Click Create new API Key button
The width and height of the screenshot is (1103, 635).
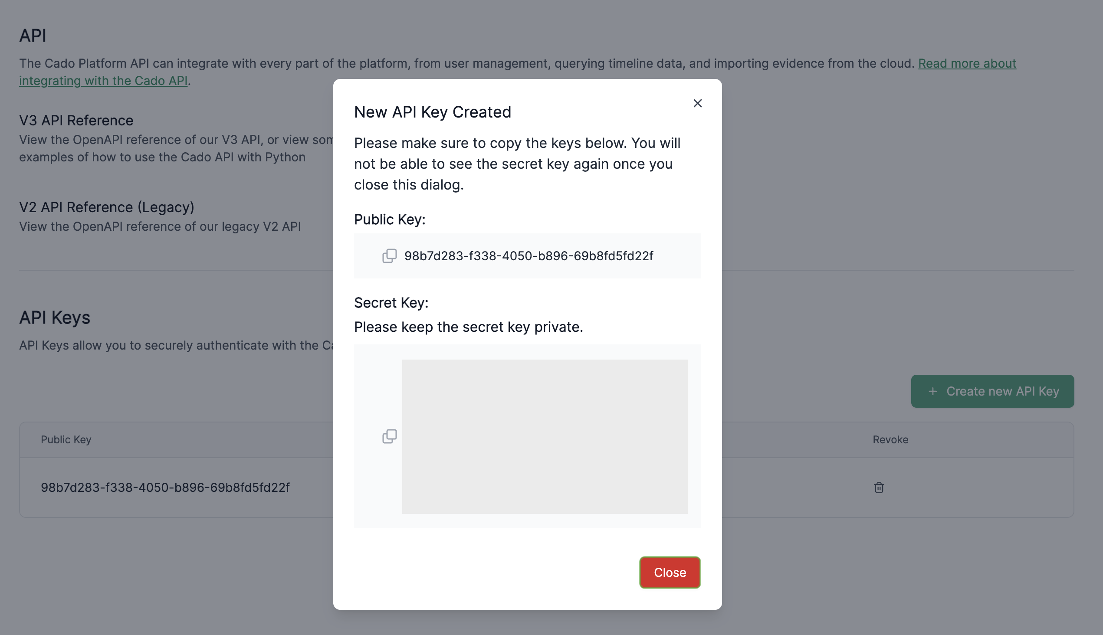992,391
